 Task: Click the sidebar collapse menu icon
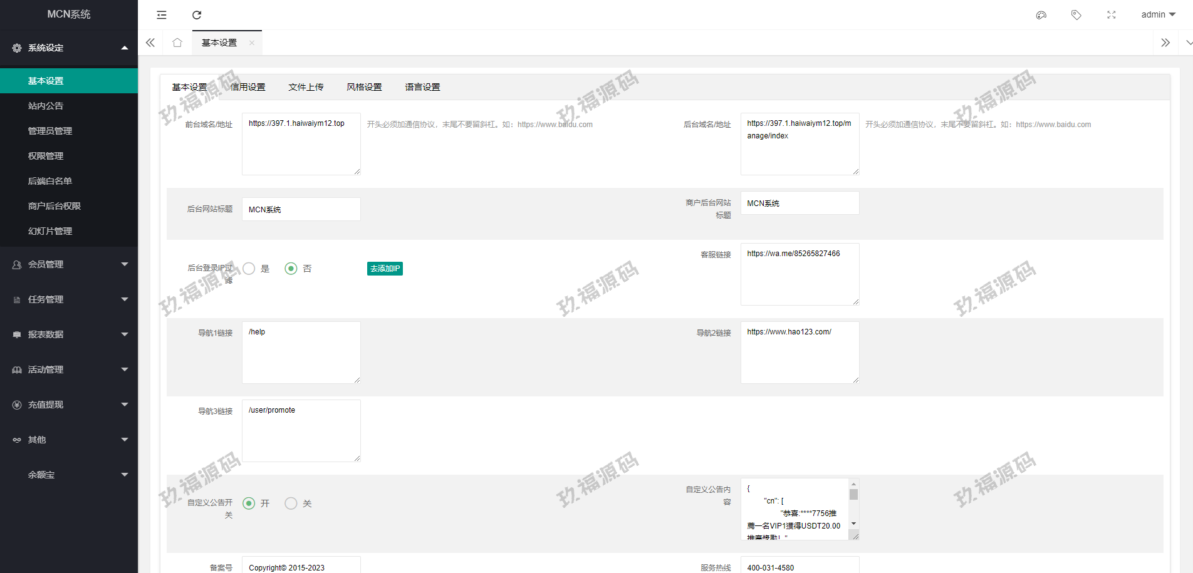[162, 15]
